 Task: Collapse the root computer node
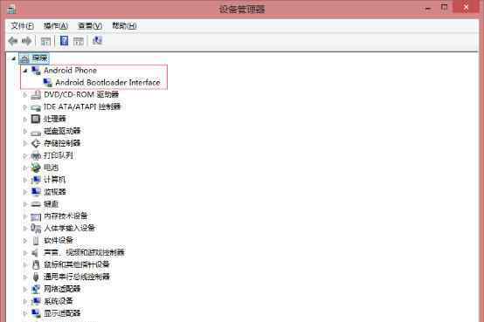14,58
